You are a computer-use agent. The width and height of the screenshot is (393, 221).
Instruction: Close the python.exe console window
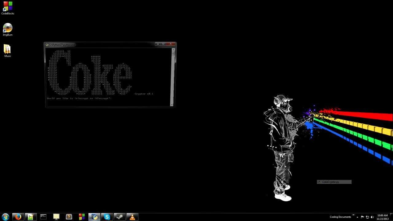click(171, 44)
